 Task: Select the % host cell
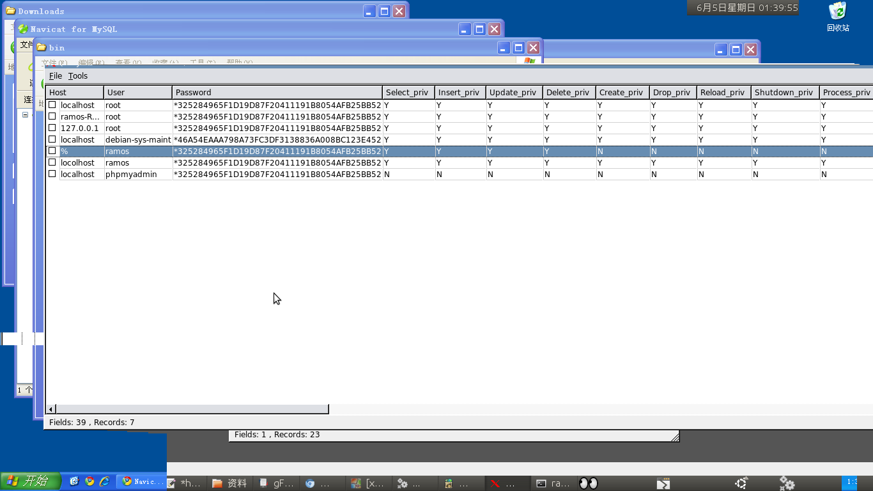click(81, 151)
